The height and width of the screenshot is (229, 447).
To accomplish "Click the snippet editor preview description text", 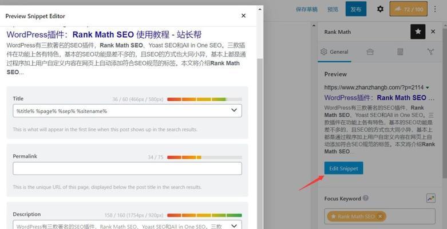I will click(x=126, y=58).
